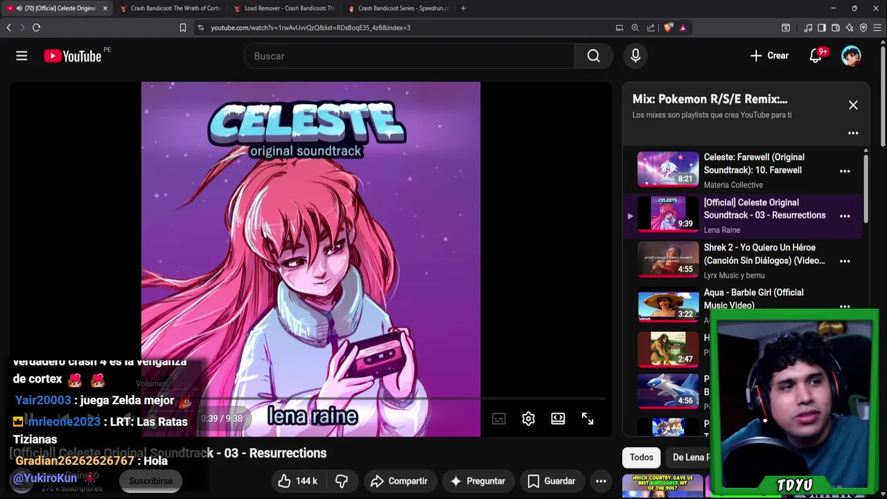Click the Suscribirse button
The image size is (887, 499).
(150, 481)
